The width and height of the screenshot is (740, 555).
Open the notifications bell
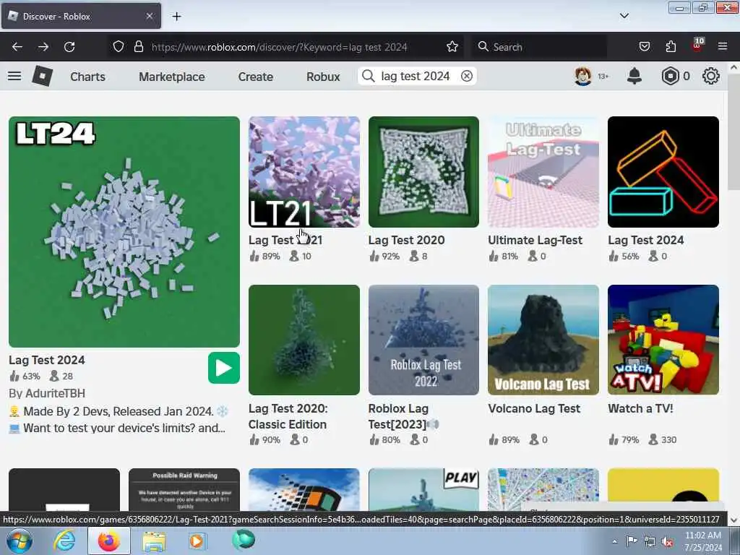click(634, 76)
